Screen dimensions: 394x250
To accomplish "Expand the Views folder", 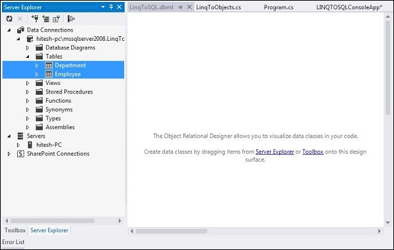I will (x=28, y=83).
